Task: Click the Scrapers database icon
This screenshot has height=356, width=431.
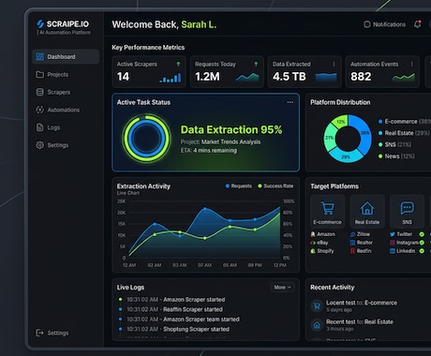Action: coord(39,92)
